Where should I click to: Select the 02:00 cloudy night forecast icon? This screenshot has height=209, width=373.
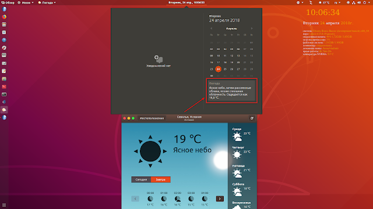pyautogui.click(x=177, y=199)
